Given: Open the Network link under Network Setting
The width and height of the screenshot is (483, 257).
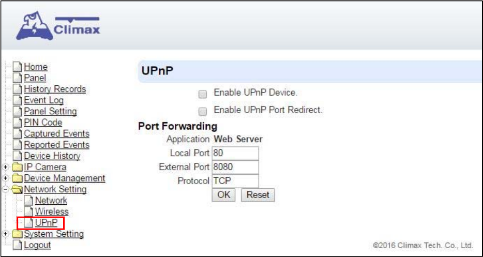Looking at the screenshot, I should click(x=51, y=201).
